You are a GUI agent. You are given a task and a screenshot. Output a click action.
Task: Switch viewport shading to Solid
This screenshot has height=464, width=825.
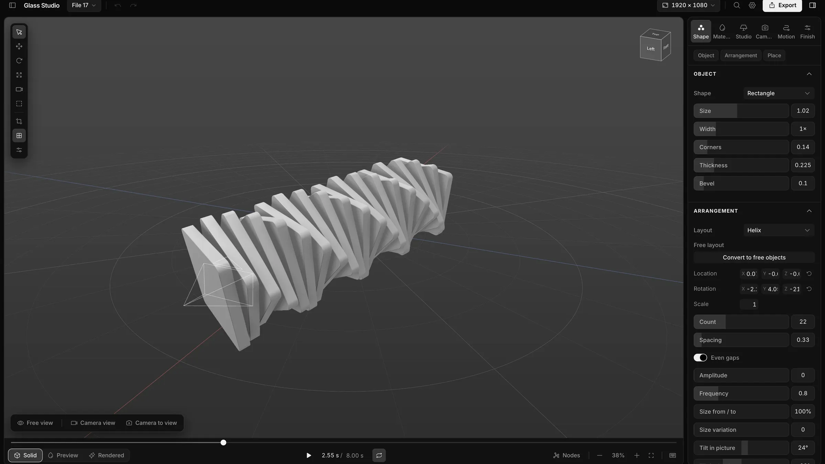tap(25, 455)
